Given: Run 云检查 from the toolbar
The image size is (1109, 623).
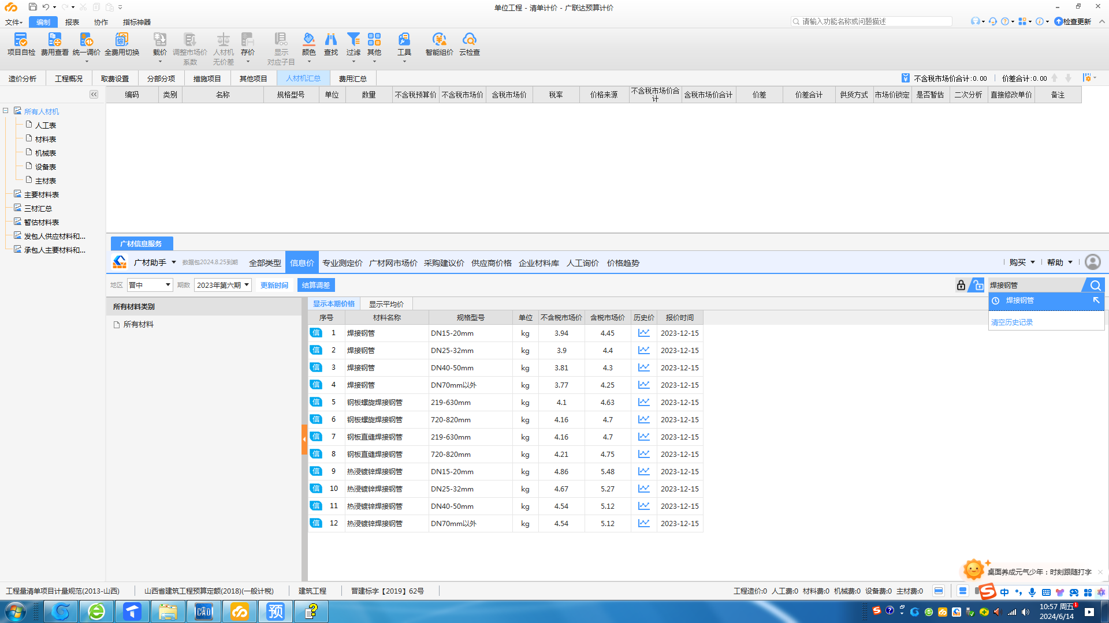Looking at the screenshot, I should [470, 44].
